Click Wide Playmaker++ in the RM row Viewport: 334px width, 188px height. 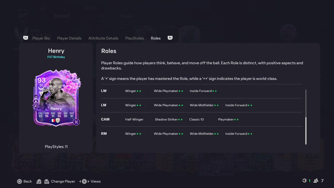[168, 134]
